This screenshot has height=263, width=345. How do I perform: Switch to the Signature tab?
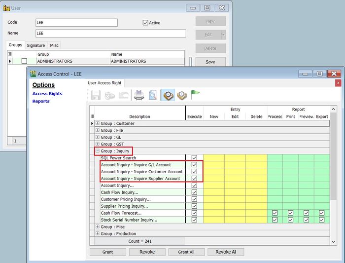click(35, 45)
